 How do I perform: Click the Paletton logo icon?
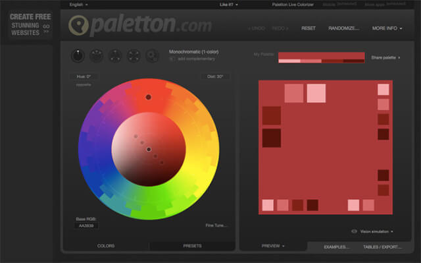click(78, 25)
